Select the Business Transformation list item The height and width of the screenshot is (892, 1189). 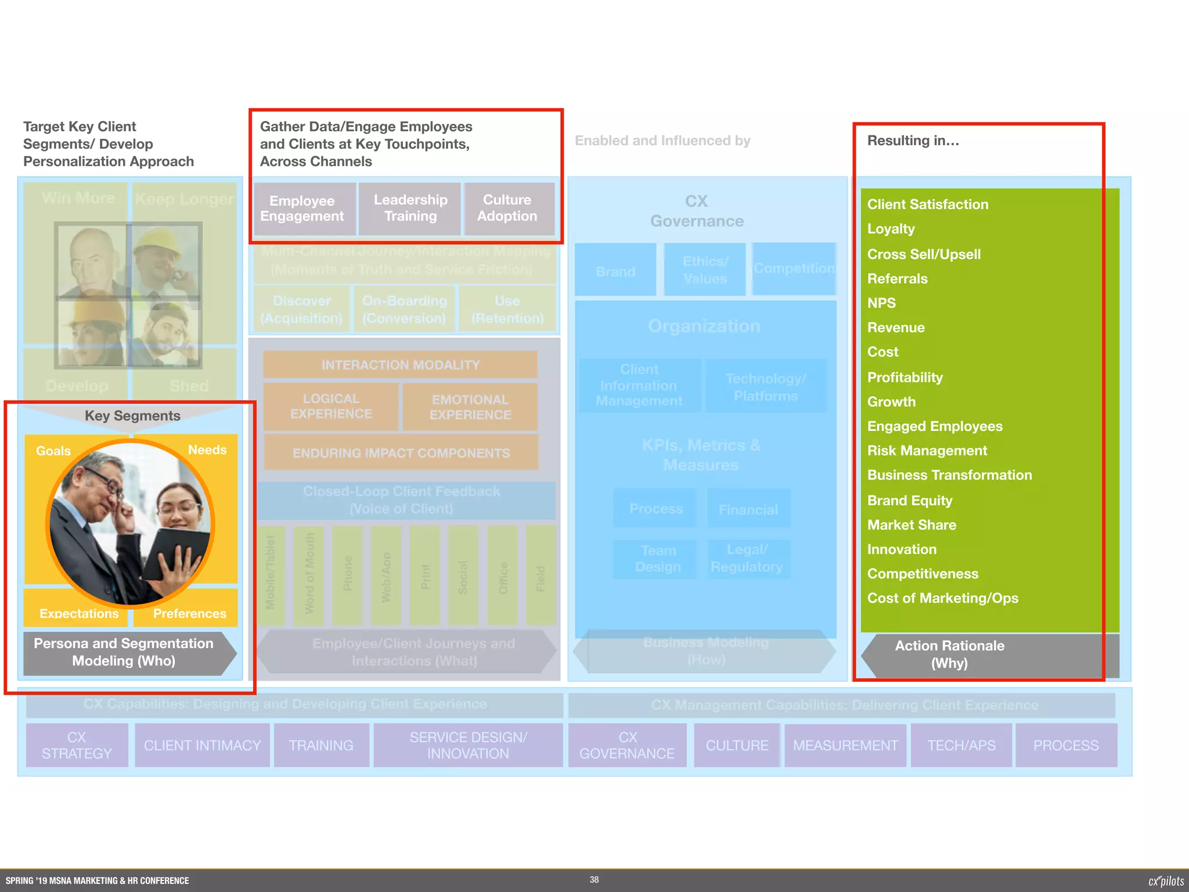tap(949, 475)
